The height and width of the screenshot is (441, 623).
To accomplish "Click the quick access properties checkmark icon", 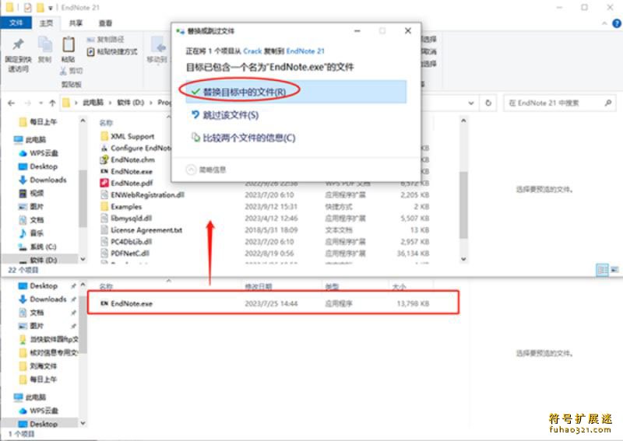I will tap(27, 7).
